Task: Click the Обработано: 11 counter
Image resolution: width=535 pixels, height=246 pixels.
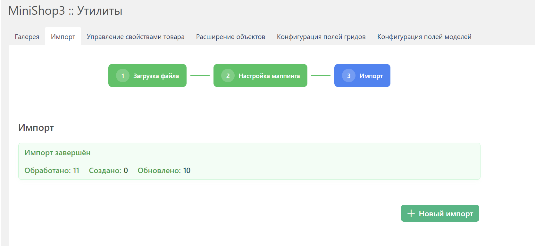Action: [x=52, y=171]
